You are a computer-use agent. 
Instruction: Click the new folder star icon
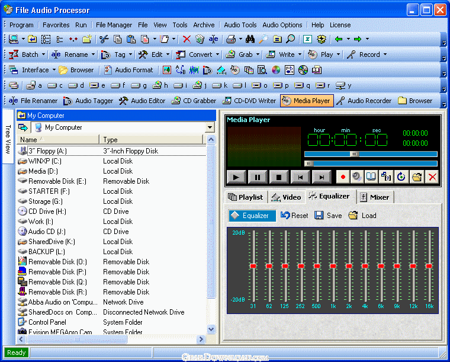86,39
